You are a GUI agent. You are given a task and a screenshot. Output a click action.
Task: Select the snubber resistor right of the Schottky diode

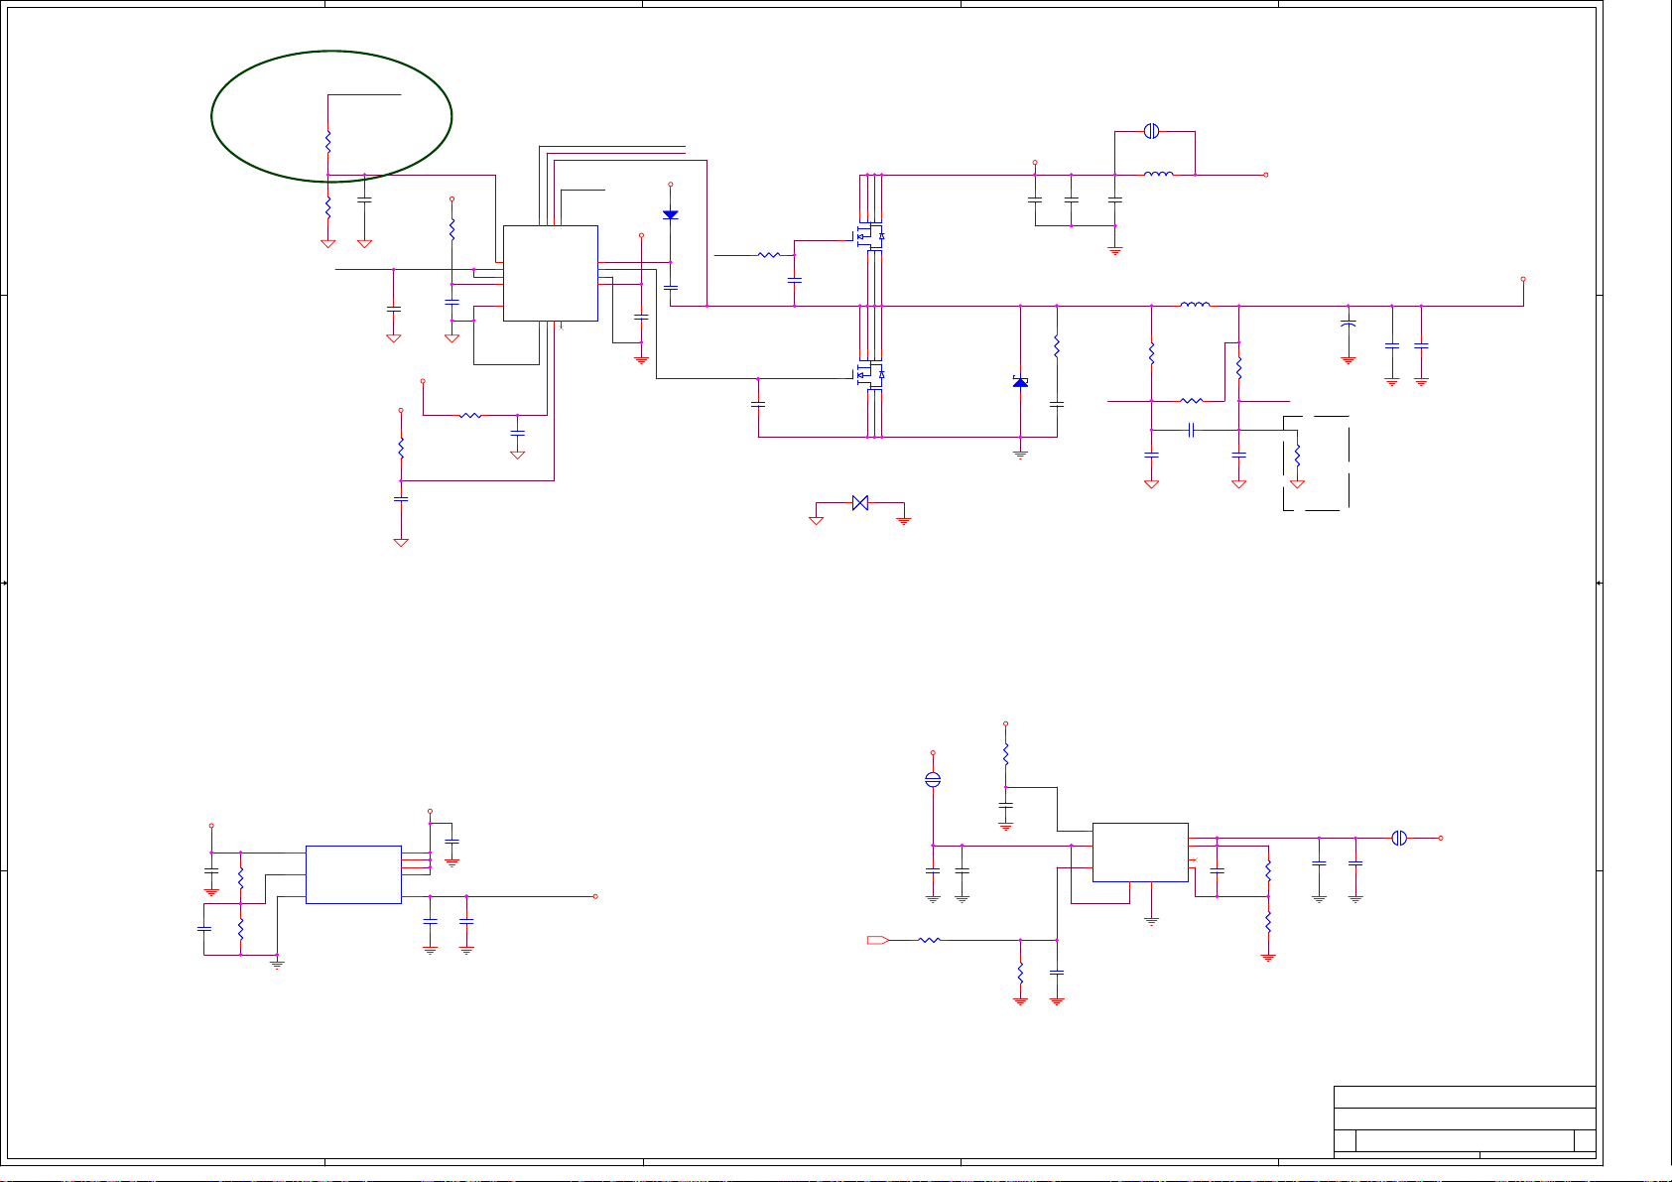[x=1057, y=347]
